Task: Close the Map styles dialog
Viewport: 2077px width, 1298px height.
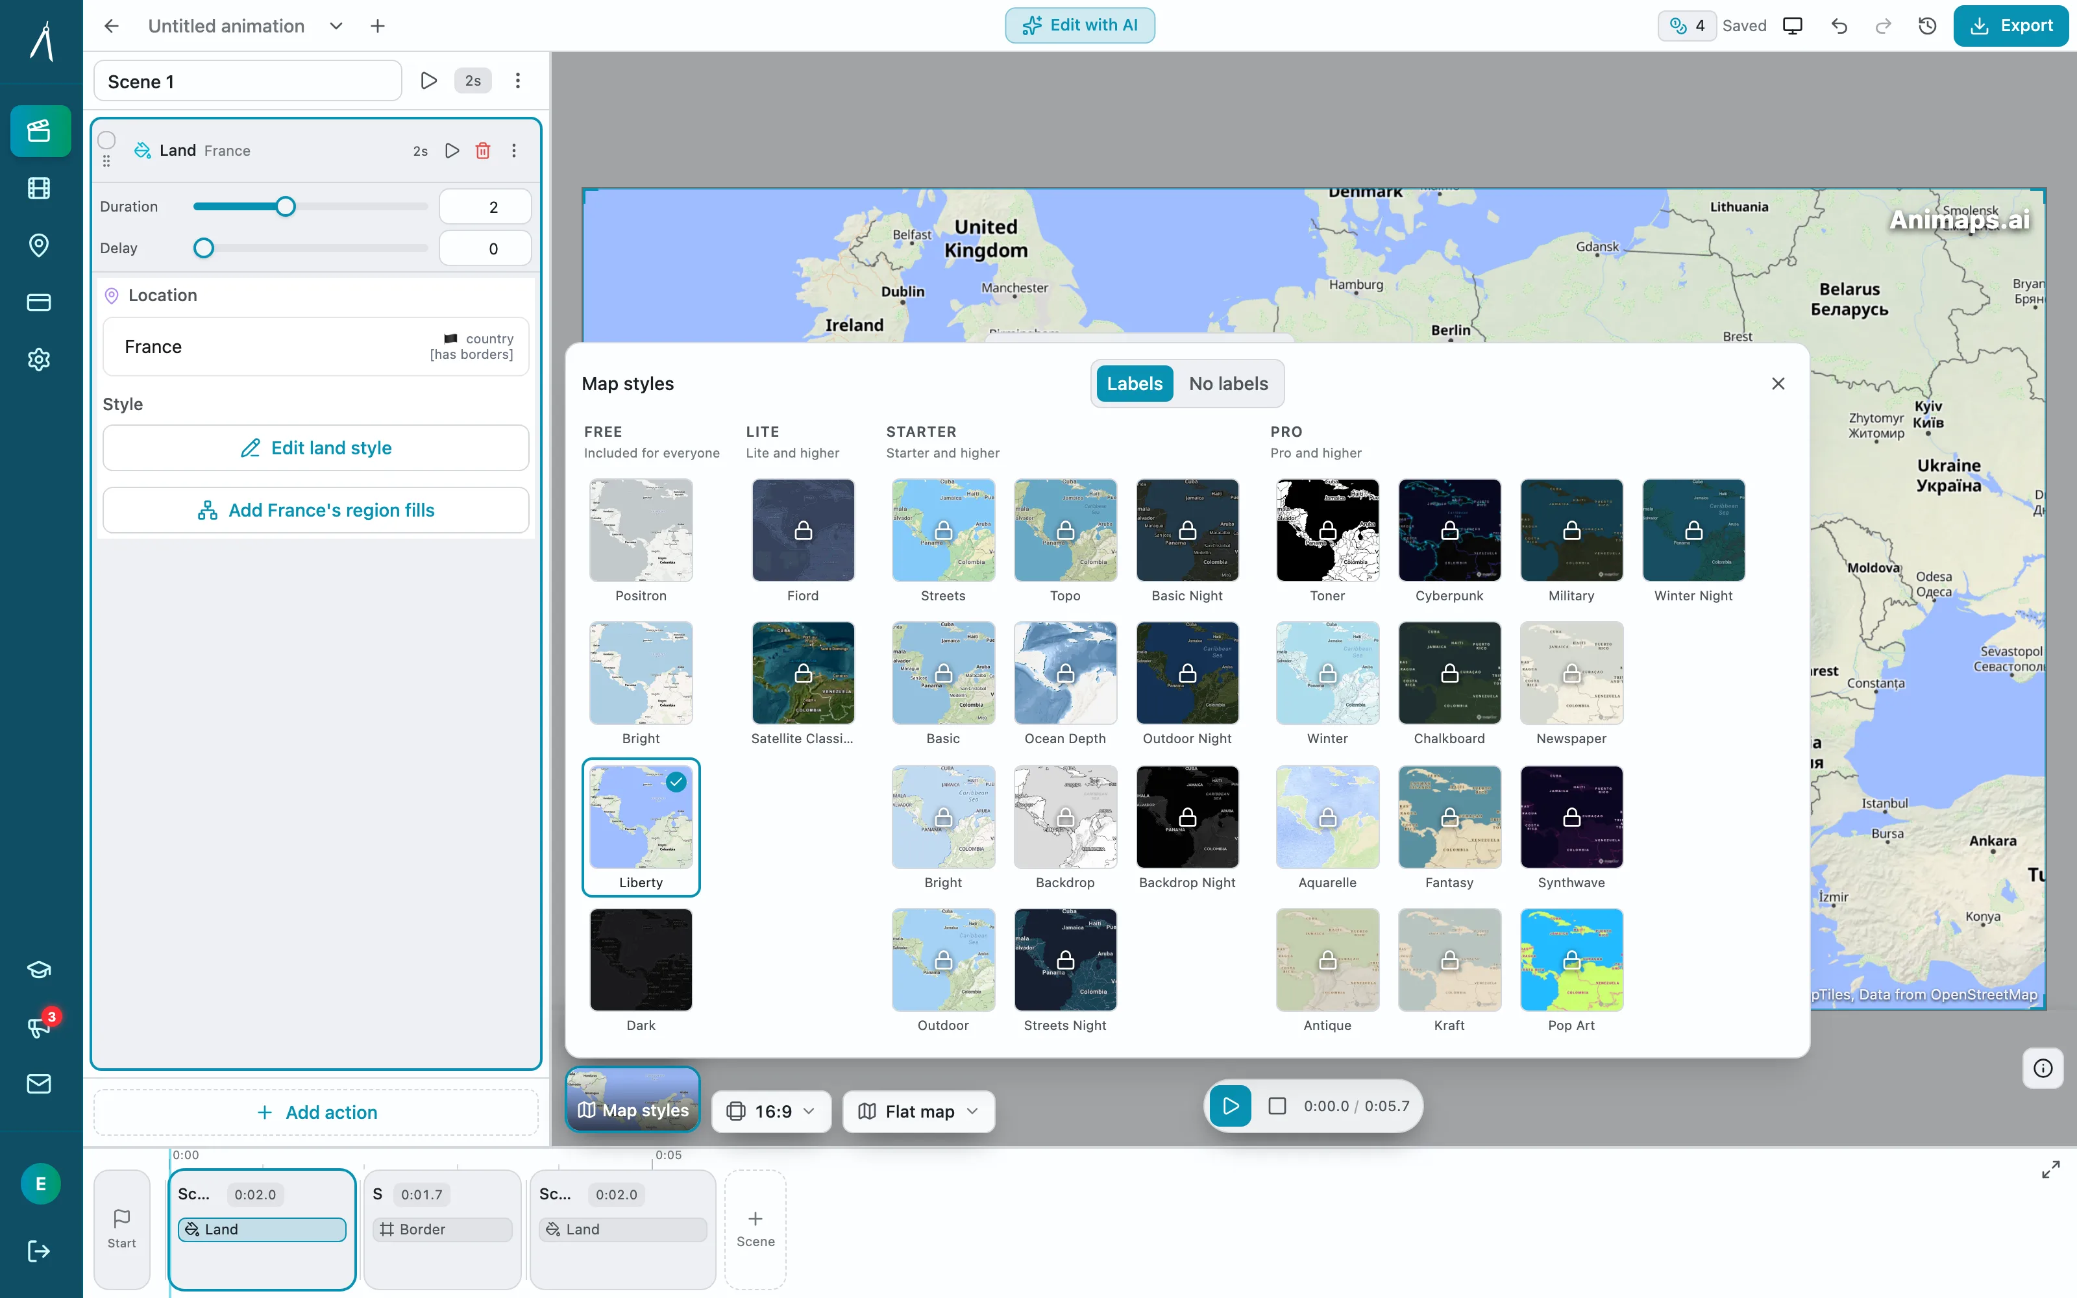Action: pos(1778,384)
